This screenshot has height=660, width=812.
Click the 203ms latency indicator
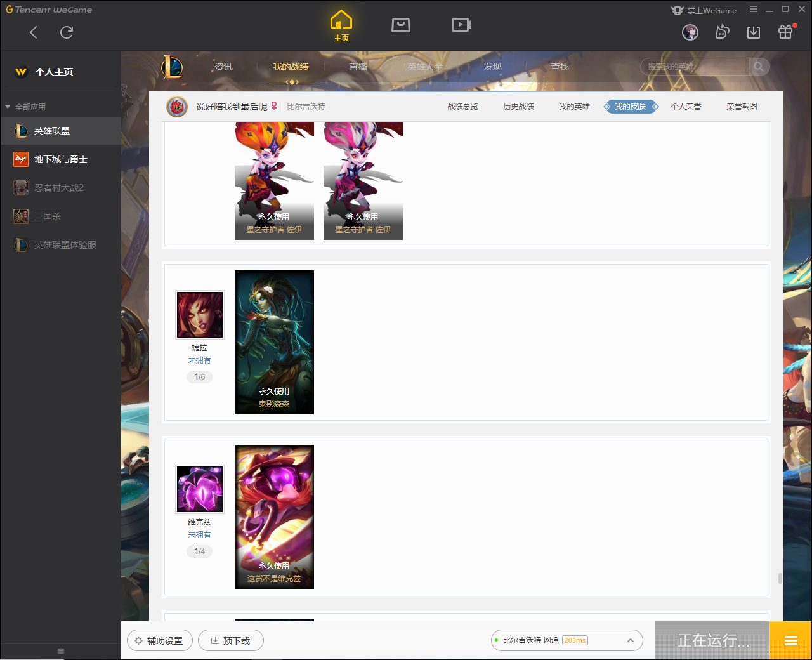pos(575,640)
